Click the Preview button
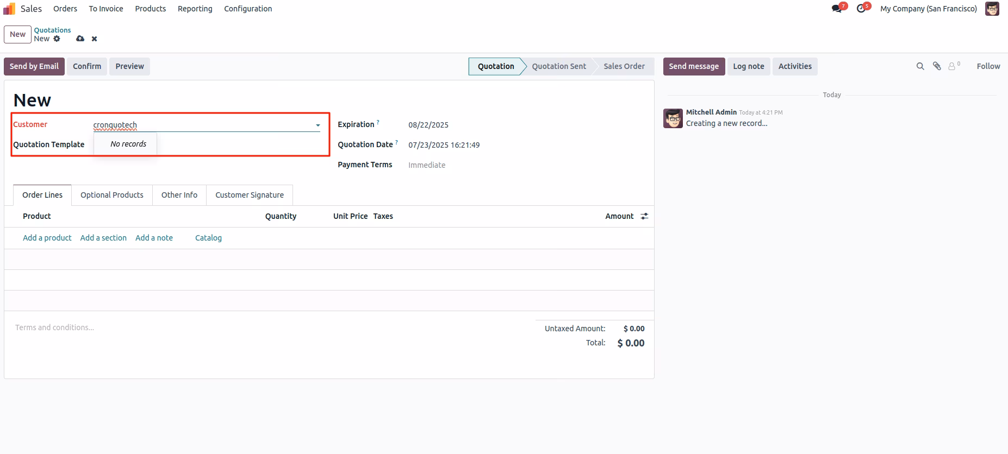This screenshot has width=1008, height=454. tap(129, 66)
